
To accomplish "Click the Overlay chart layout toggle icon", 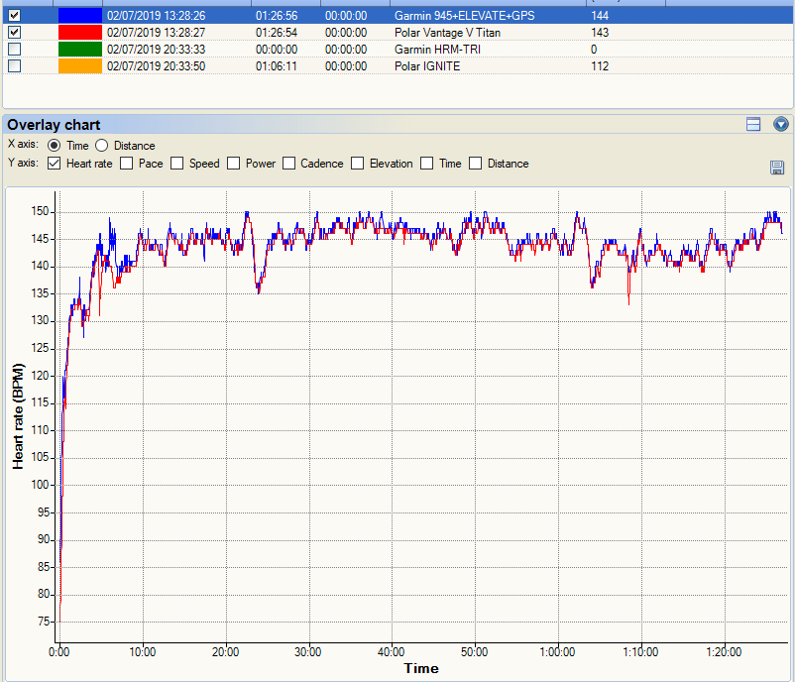I will [753, 124].
